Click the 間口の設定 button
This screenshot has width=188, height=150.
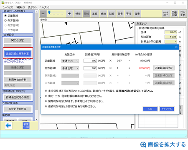[x=18, y=40]
